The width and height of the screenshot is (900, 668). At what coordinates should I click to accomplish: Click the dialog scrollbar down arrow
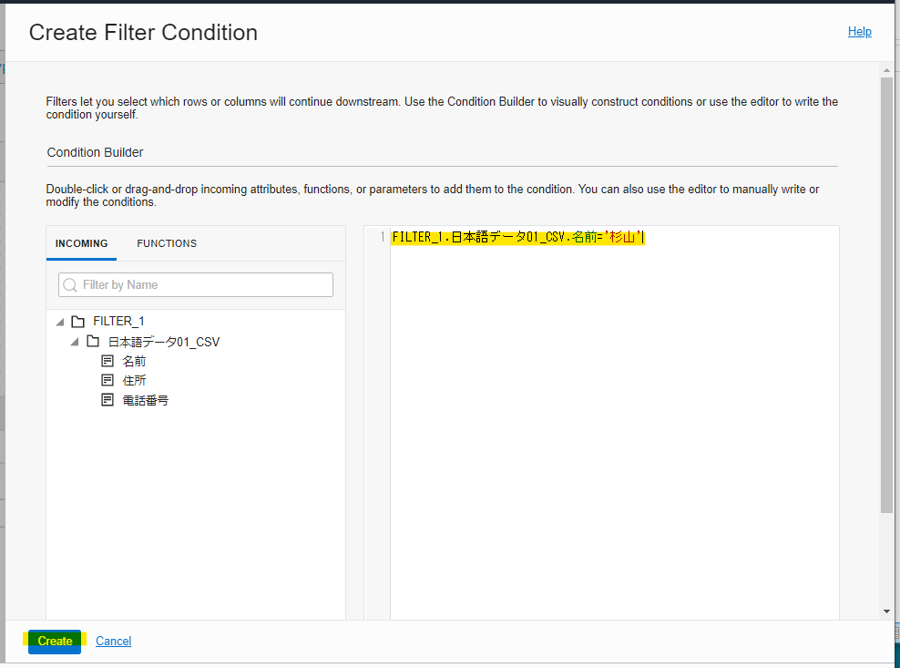[887, 611]
